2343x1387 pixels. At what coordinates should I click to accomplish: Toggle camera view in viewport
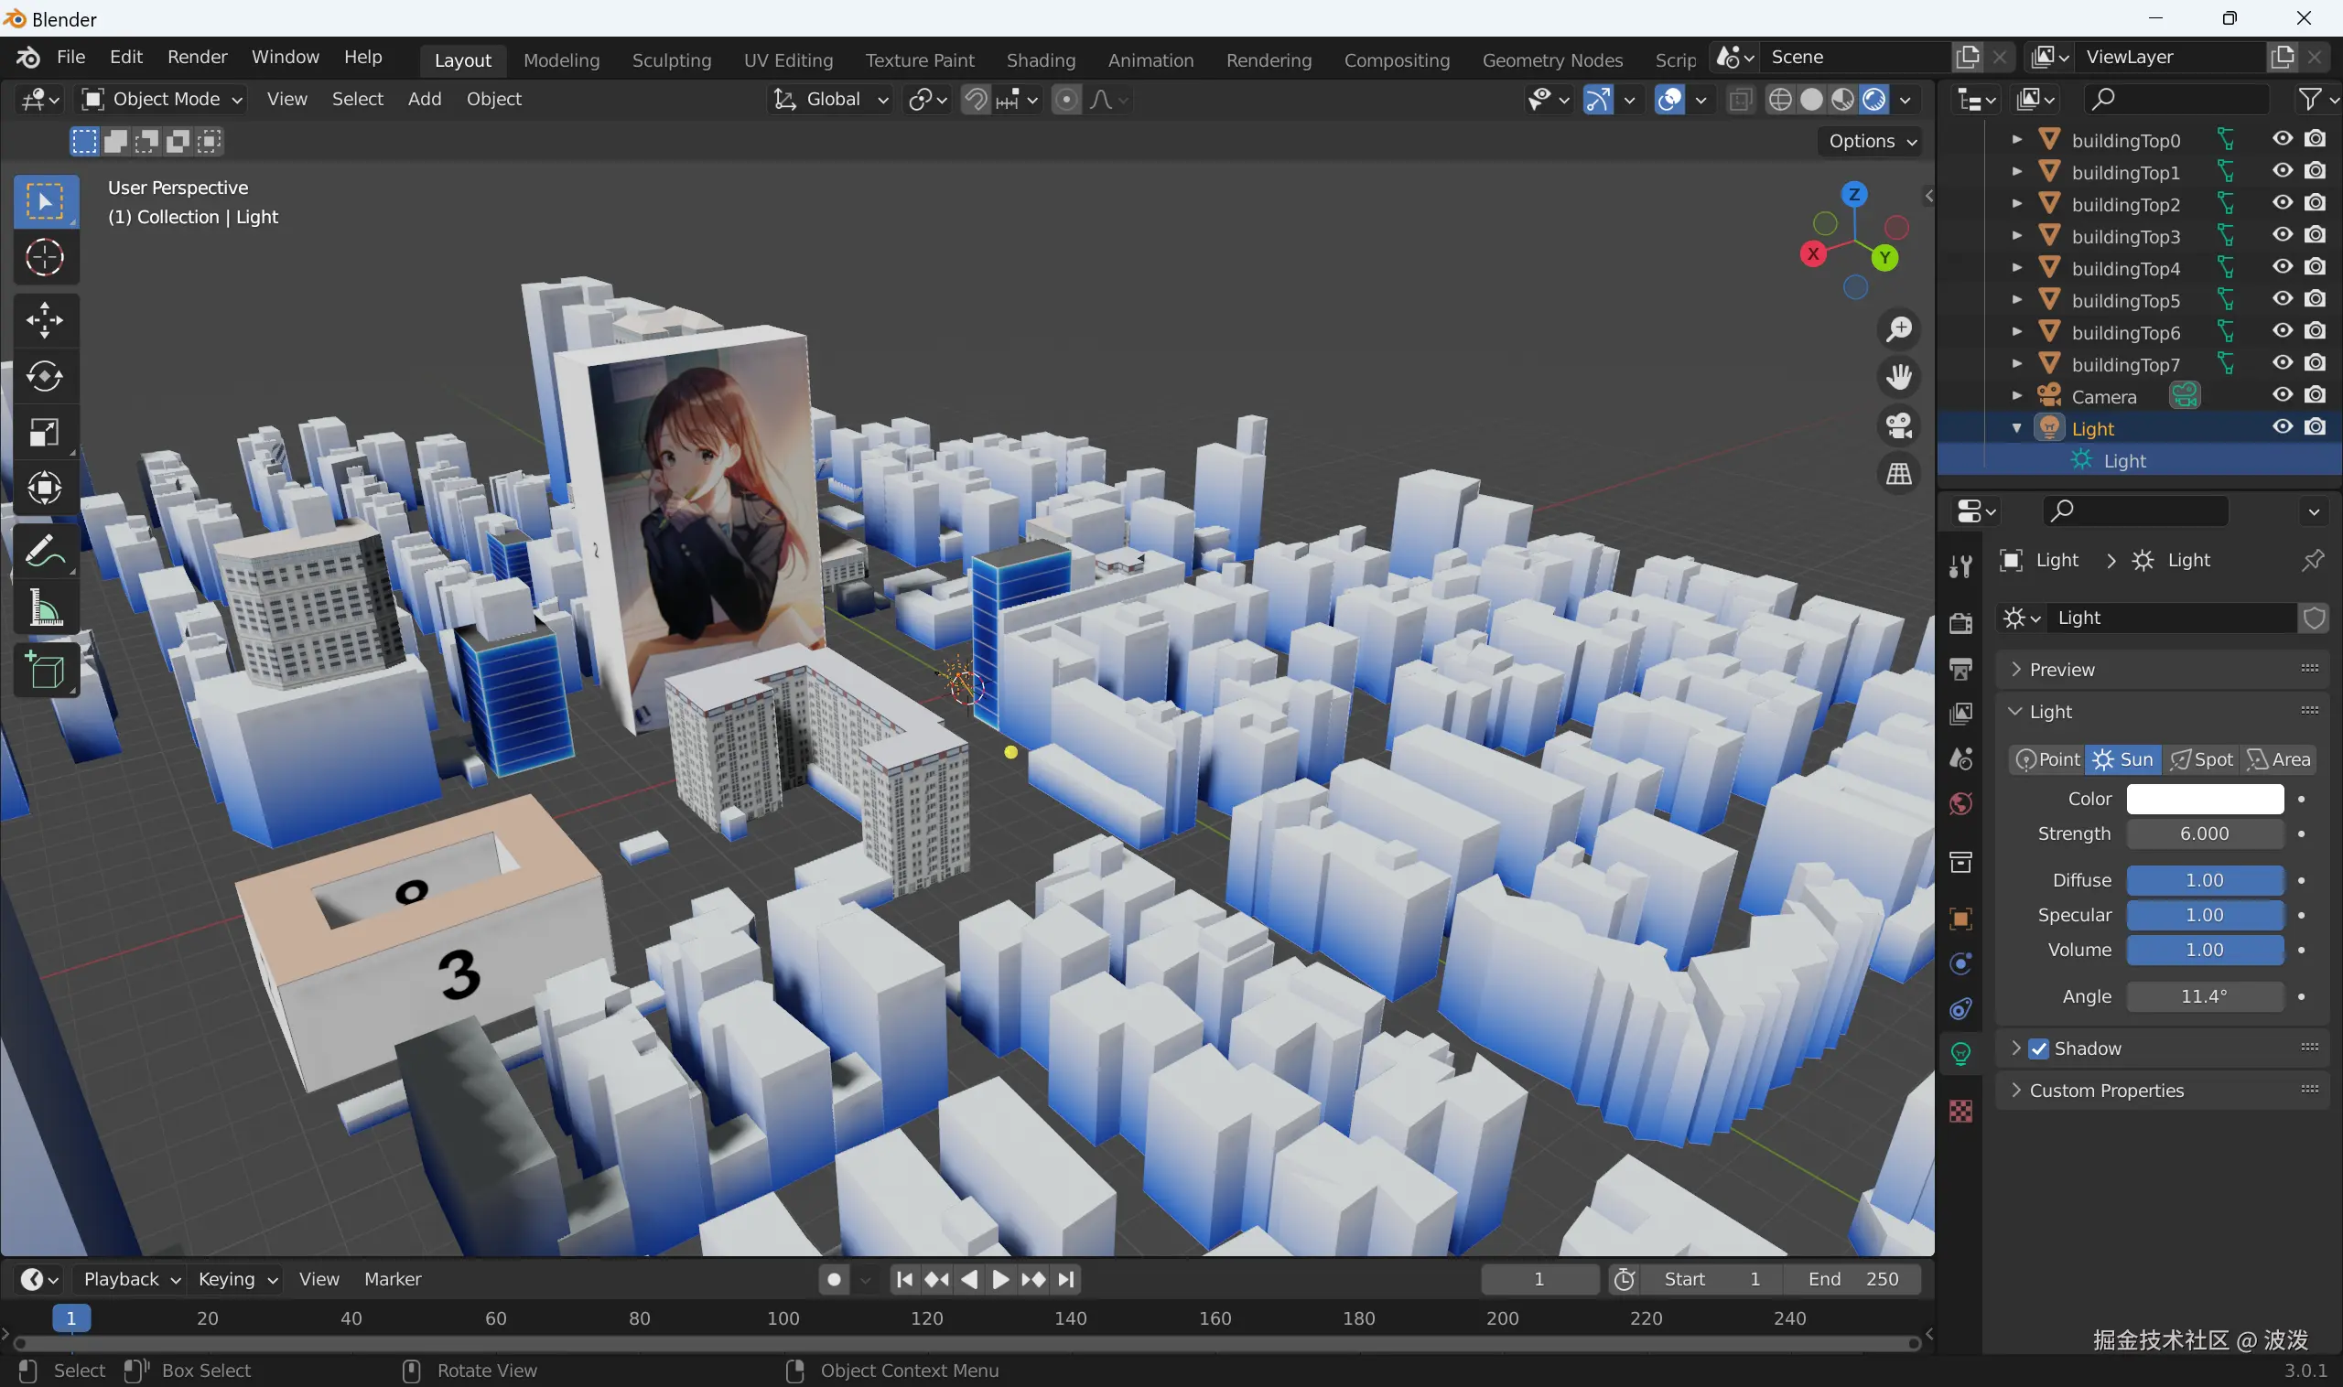click(1899, 425)
